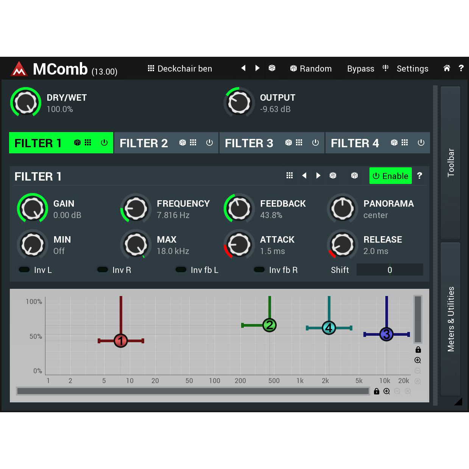Click the Feedback knob
The height and width of the screenshot is (469, 469).
point(239,209)
